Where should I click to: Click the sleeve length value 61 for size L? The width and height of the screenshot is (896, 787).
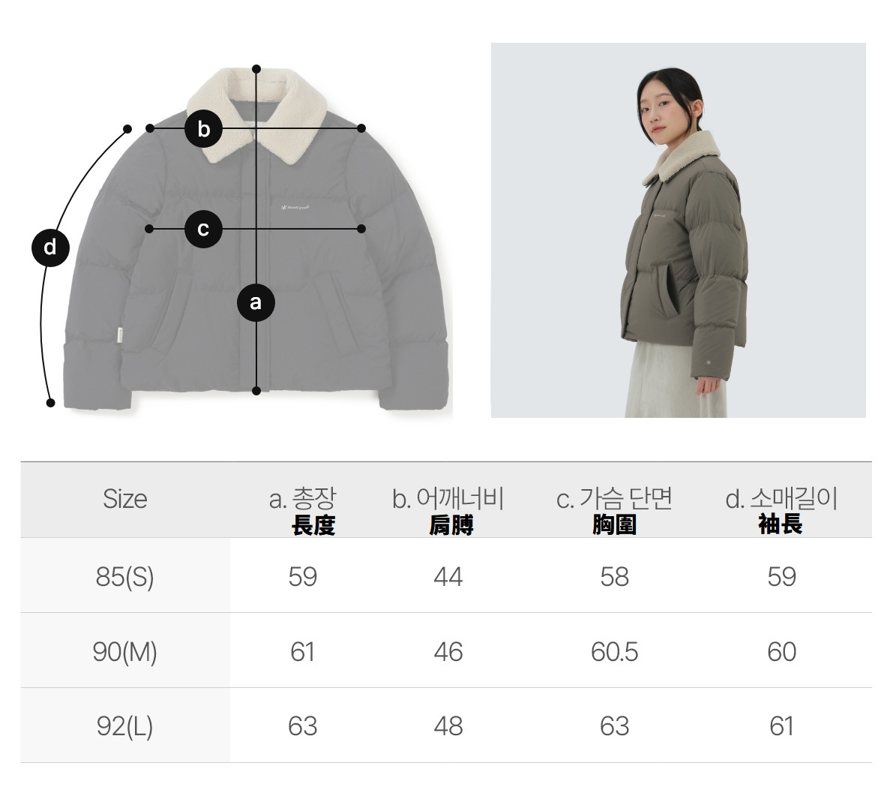(x=781, y=726)
